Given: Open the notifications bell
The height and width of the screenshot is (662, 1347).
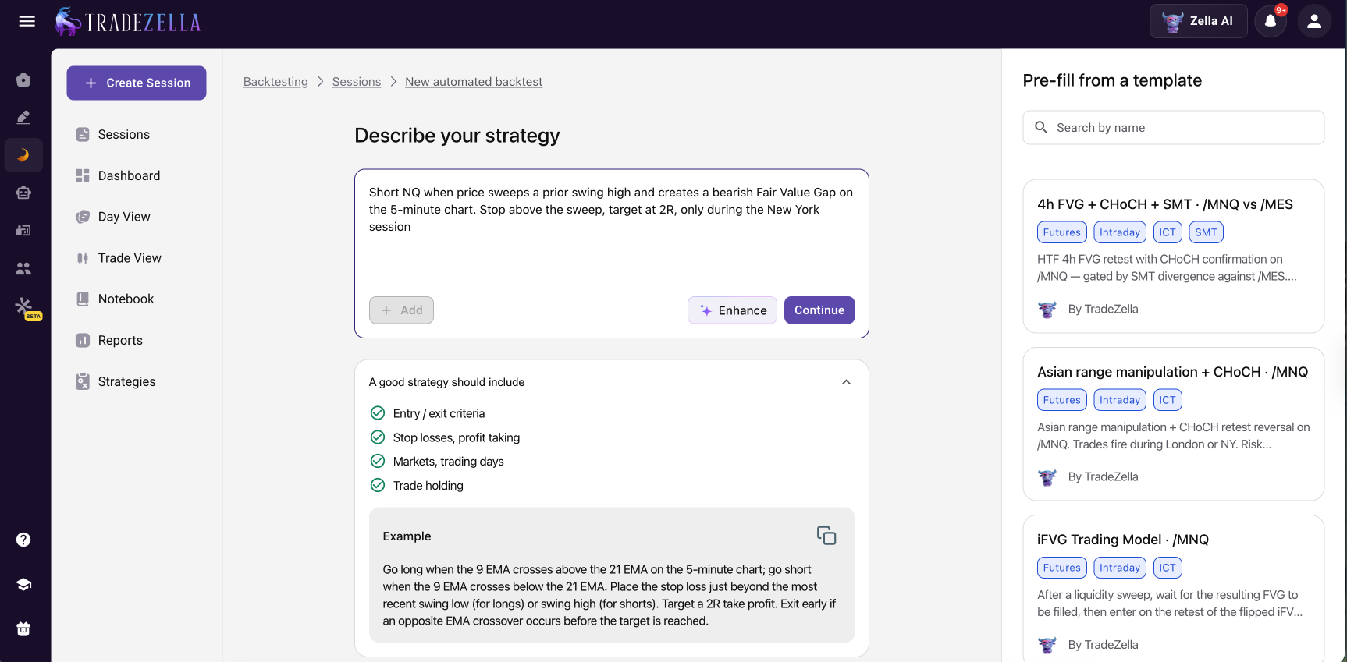Looking at the screenshot, I should (x=1271, y=21).
